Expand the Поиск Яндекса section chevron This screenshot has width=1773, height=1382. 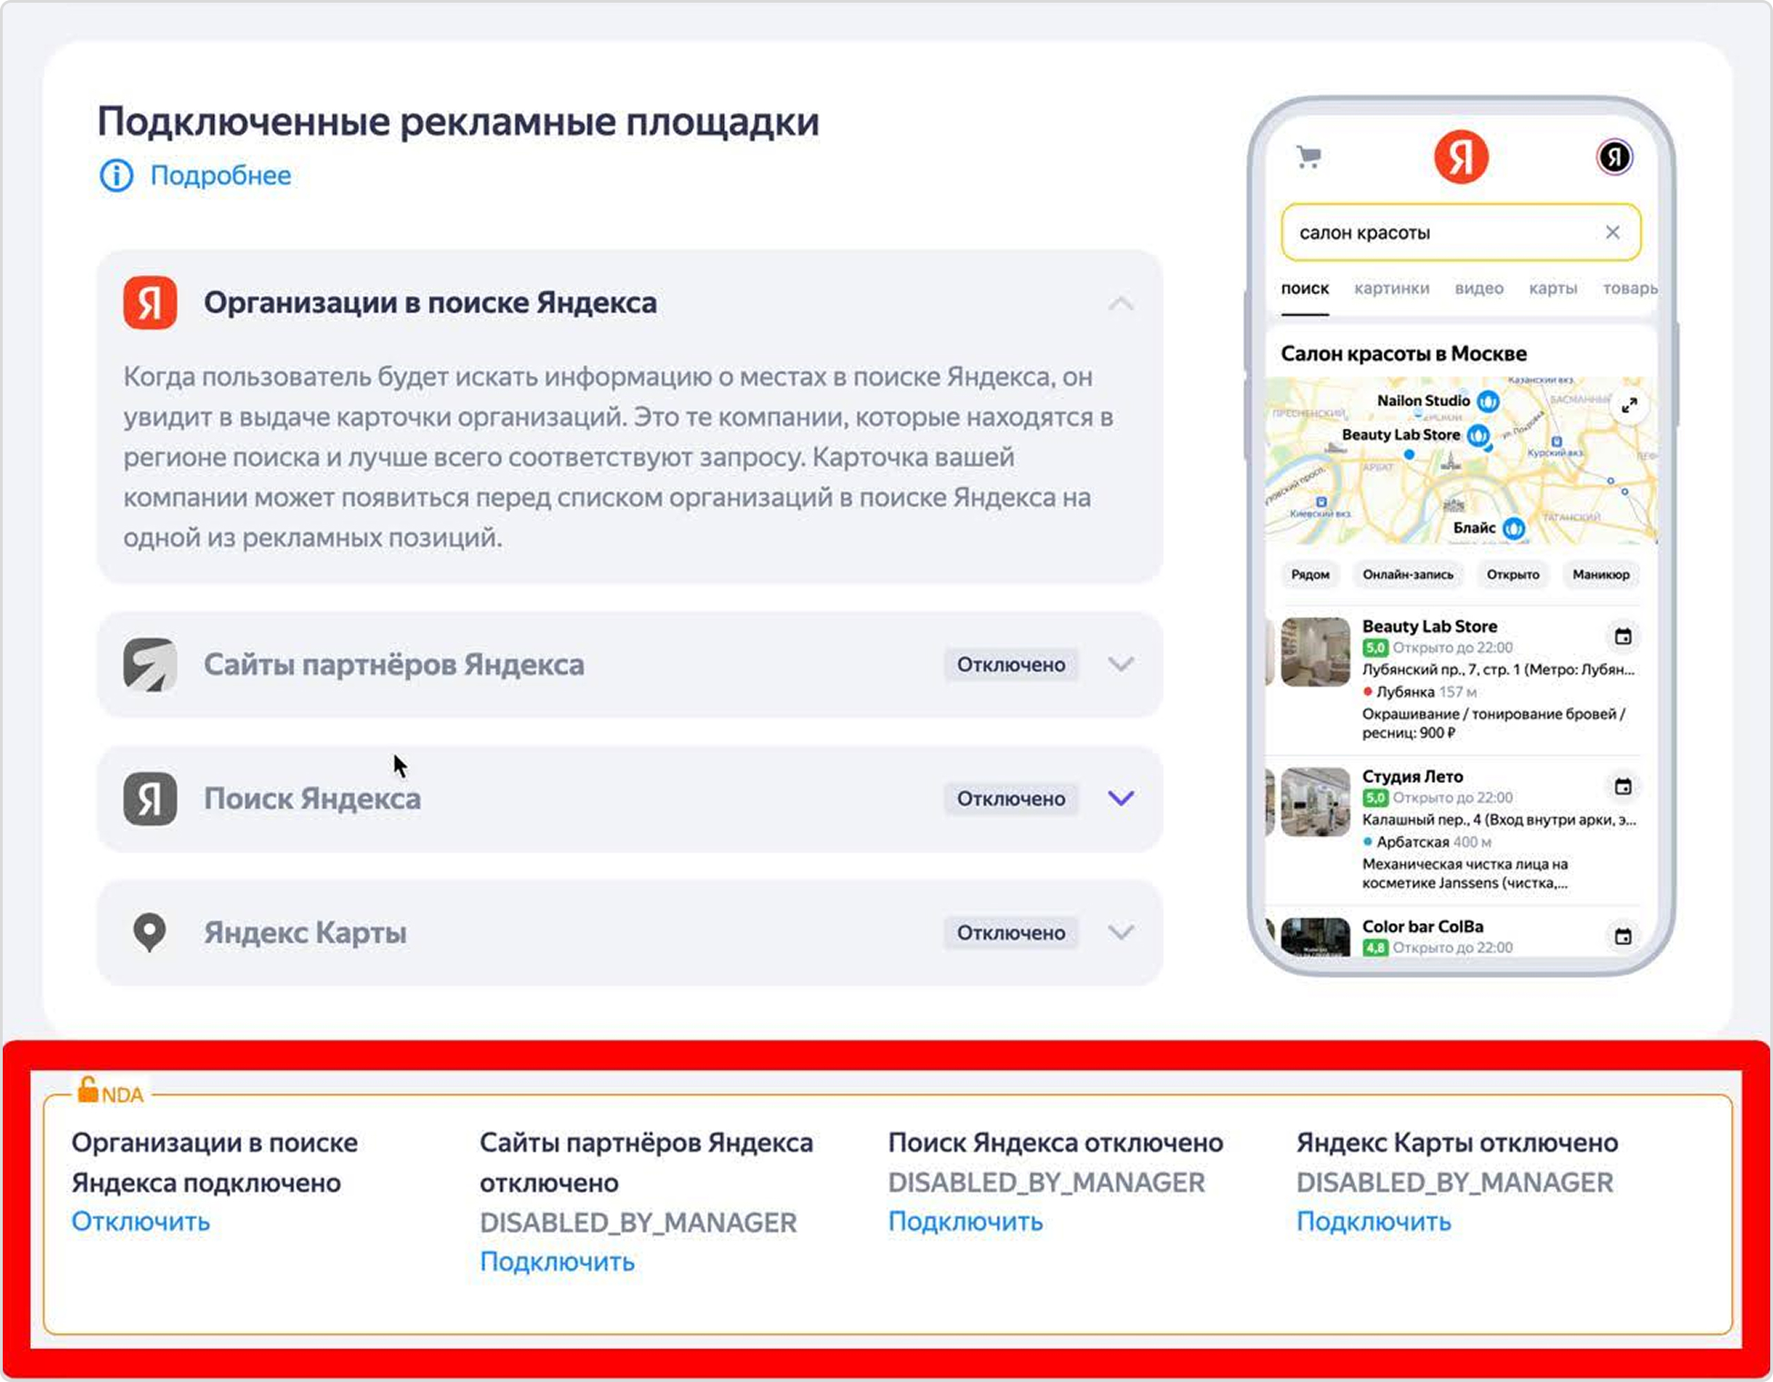pyautogui.click(x=1121, y=798)
